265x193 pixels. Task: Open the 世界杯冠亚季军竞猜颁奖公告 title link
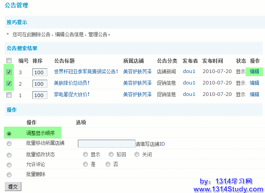[86, 72]
